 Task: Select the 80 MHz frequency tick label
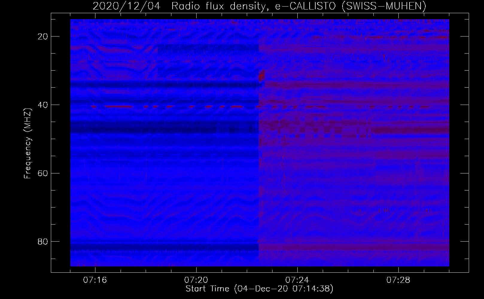pyautogui.click(x=43, y=242)
